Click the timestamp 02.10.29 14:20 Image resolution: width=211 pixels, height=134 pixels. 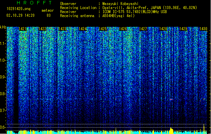click(20, 15)
